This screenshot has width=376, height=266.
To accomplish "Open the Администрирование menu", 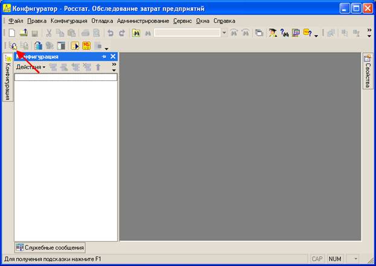I will click(x=143, y=21).
